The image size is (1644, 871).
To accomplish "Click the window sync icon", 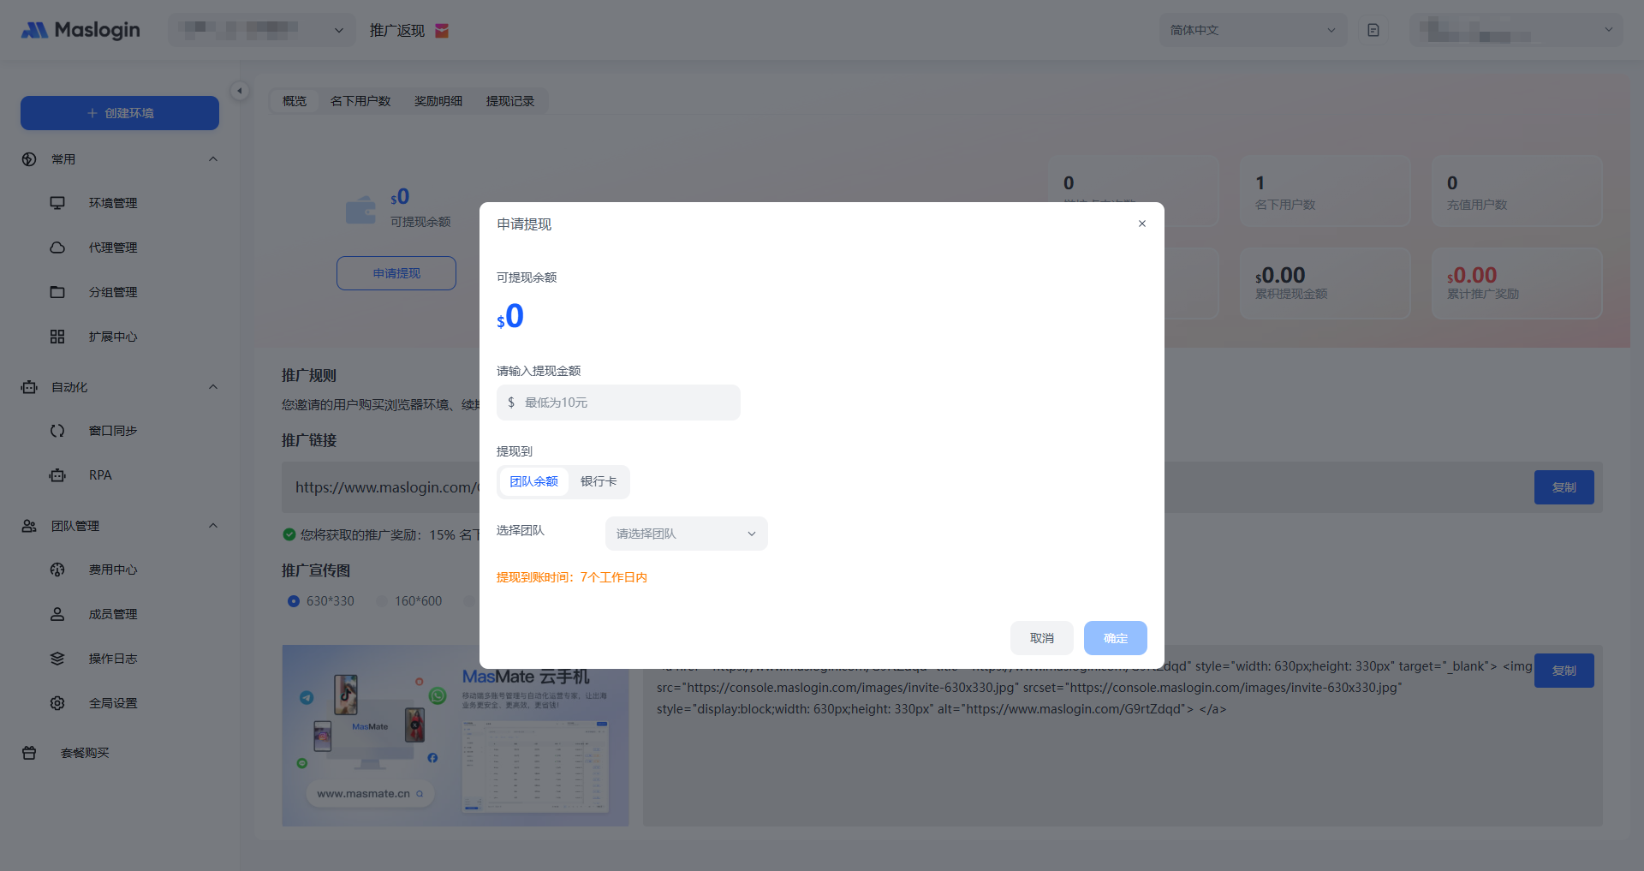I will point(57,431).
